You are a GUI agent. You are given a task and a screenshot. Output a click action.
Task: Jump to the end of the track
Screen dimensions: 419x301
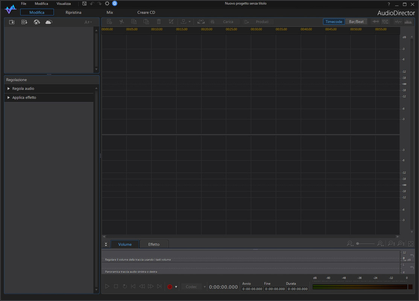[159, 286]
